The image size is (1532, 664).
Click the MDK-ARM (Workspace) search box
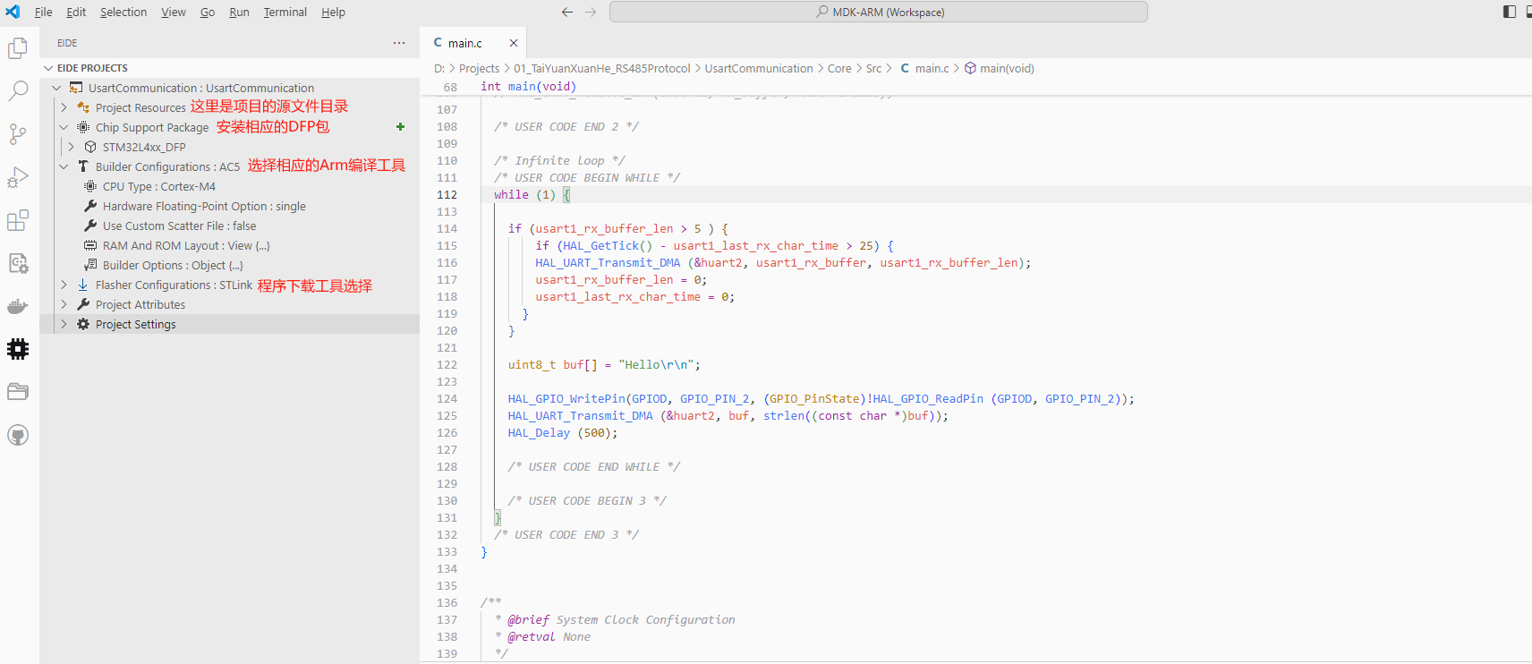coord(879,12)
